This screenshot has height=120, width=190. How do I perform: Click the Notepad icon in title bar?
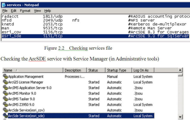[x=4, y=5]
